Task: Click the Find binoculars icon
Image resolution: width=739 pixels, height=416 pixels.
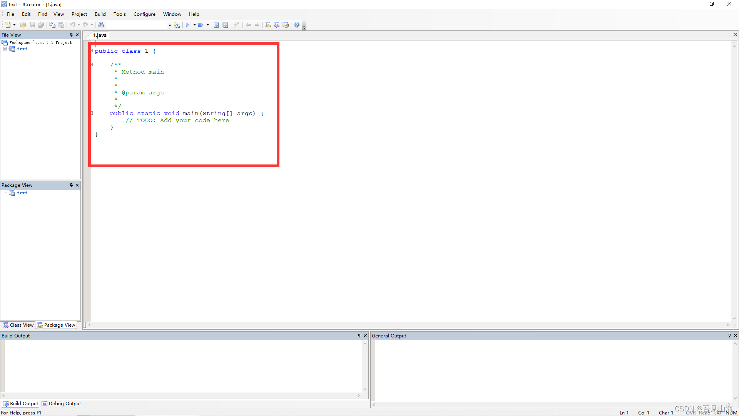Action: (101, 25)
